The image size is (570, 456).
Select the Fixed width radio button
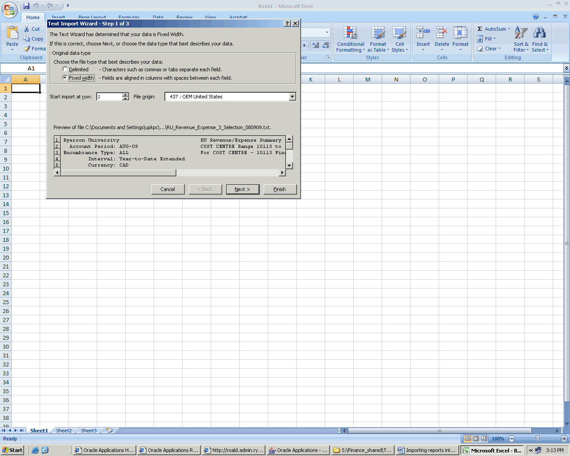(65, 77)
